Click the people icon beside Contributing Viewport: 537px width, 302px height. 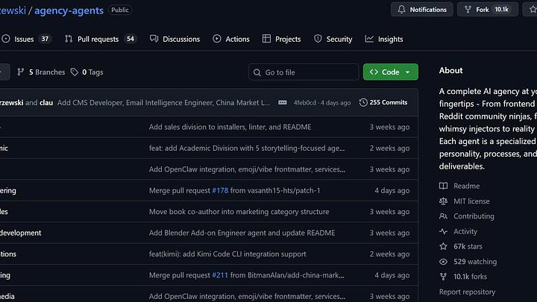[x=443, y=216]
